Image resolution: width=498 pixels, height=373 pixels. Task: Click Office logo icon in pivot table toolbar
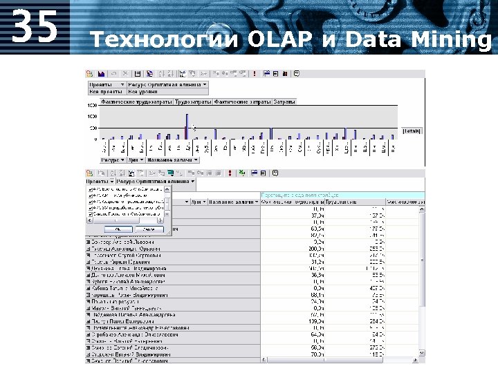click(x=89, y=173)
